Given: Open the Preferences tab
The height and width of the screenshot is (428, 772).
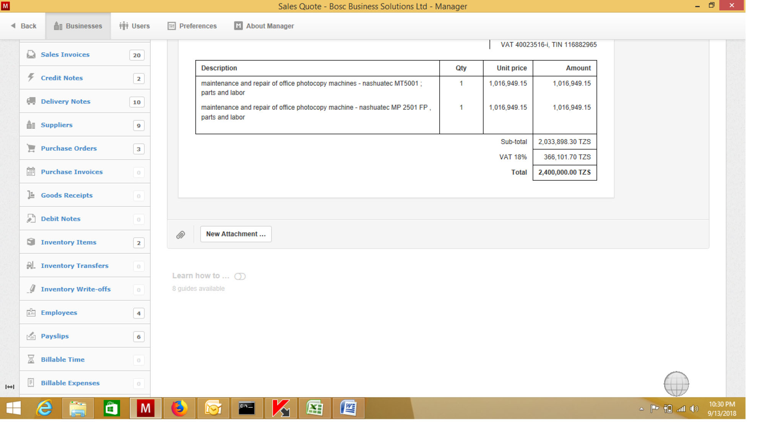Looking at the screenshot, I should 192,26.
